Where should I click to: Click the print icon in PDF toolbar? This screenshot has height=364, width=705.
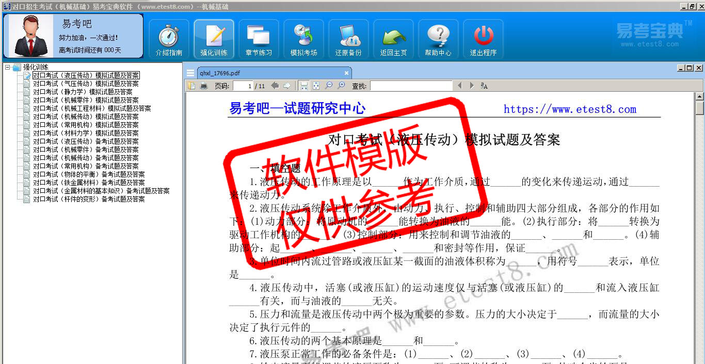(203, 86)
